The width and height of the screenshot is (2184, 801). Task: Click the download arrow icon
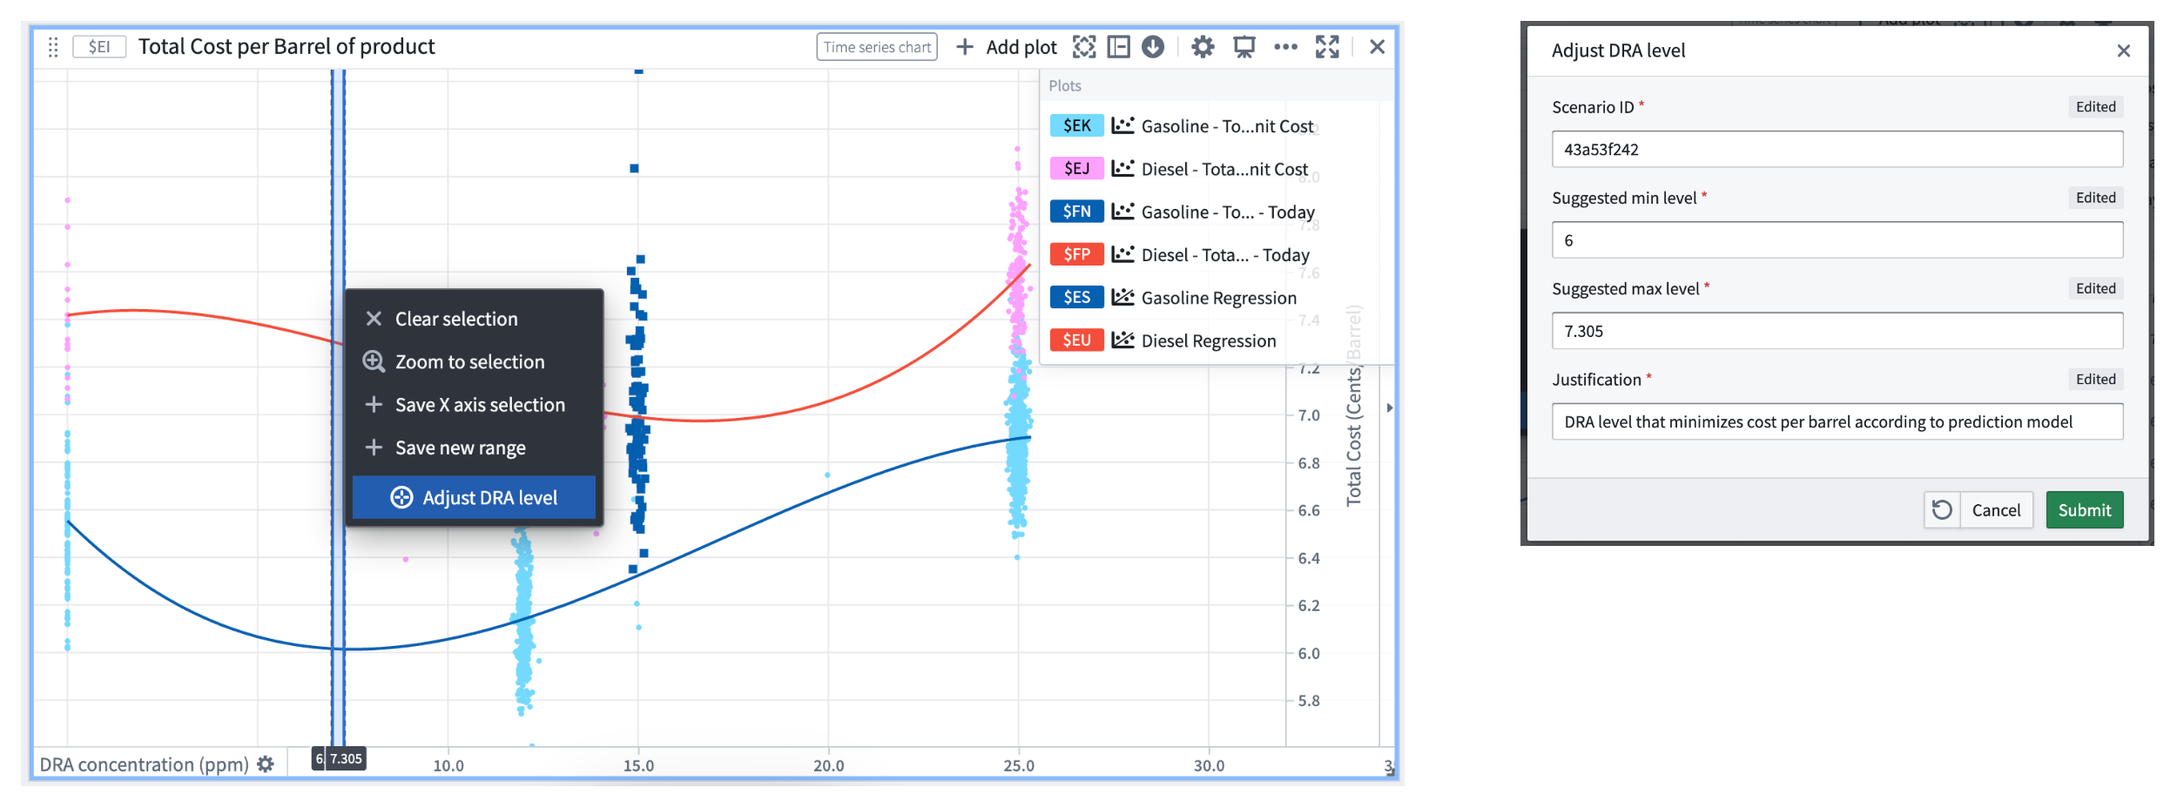(1153, 47)
